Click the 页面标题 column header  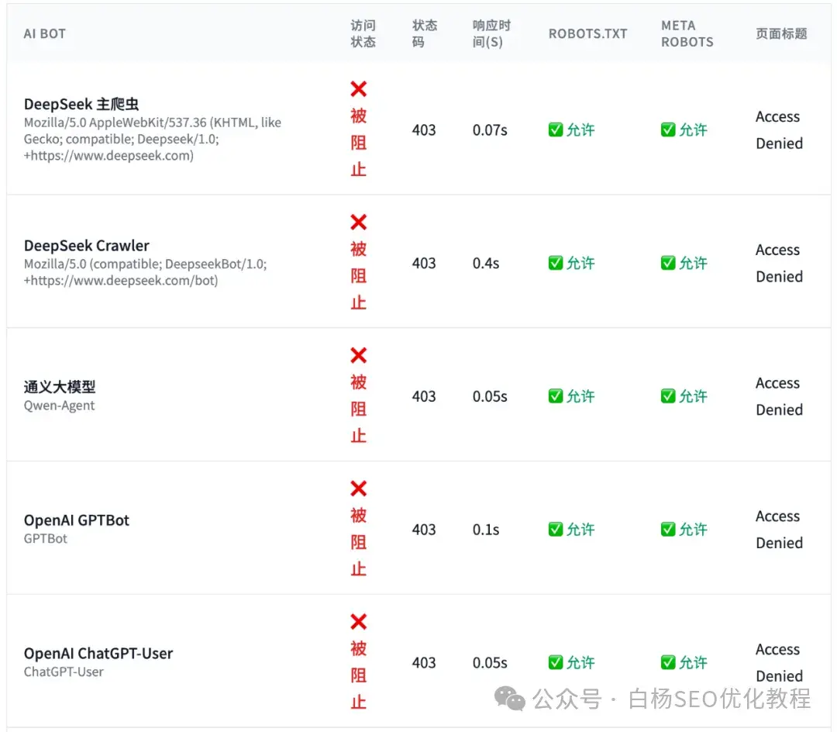pyautogui.click(x=781, y=33)
